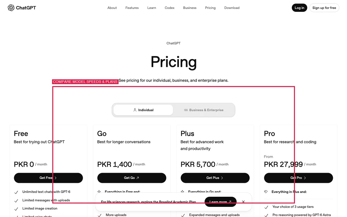347x217 pixels.
Task: Click the Get Pro button
Action: pos(298,178)
